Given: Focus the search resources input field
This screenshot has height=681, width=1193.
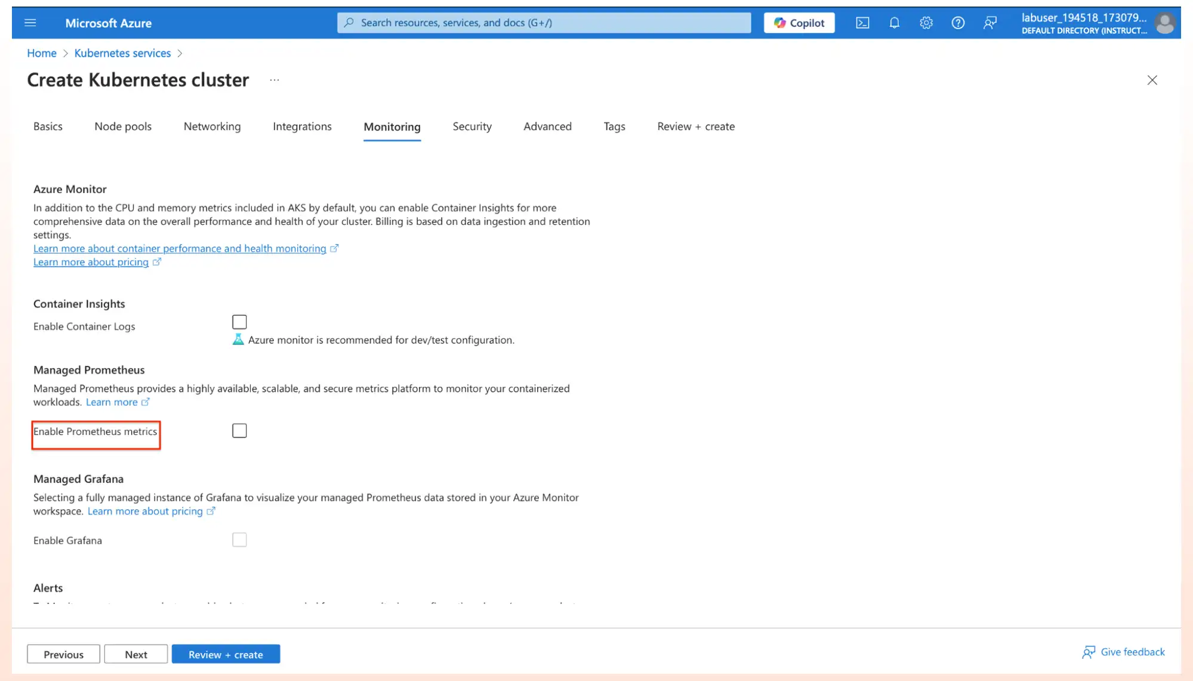Looking at the screenshot, I should pos(544,23).
